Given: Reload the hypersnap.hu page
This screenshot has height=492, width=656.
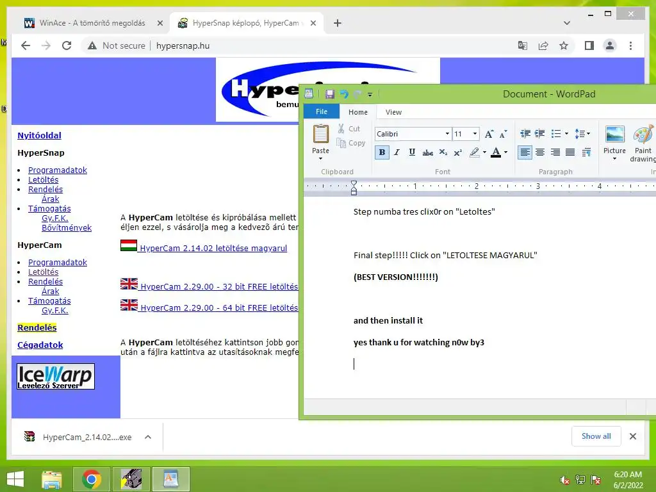Looking at the screenshot, I should click(x=67, y=45).
